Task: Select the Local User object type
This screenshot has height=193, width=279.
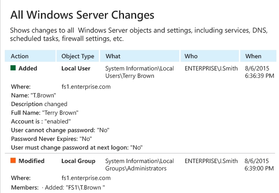Action: pyautogui.click(x=76, y=68)
